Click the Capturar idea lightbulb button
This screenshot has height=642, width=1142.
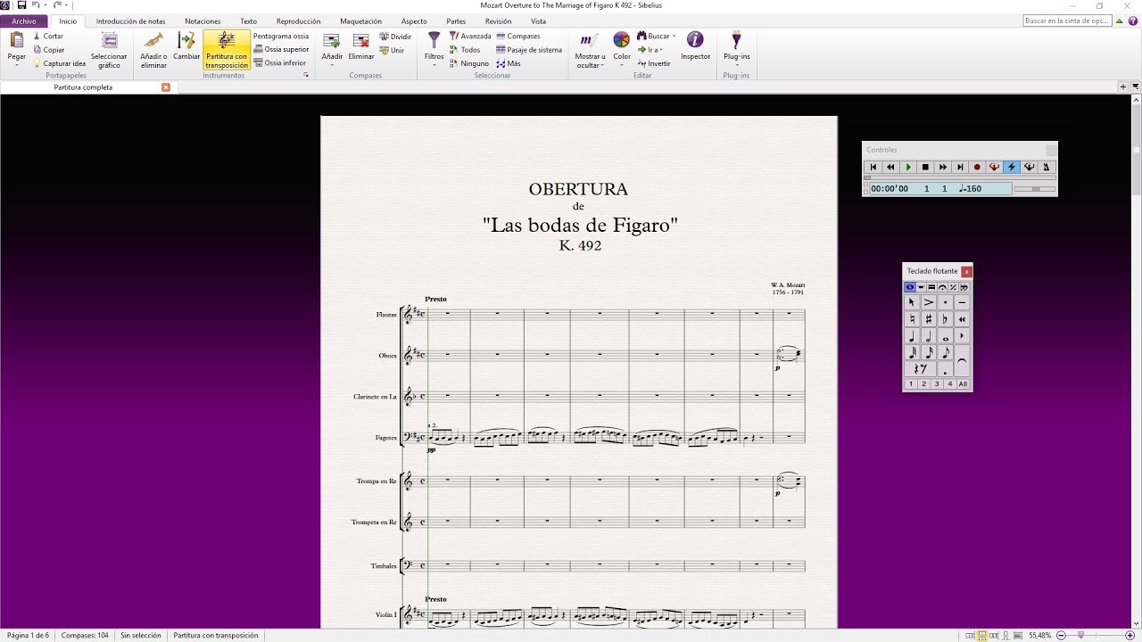click(x=60, y=63)
